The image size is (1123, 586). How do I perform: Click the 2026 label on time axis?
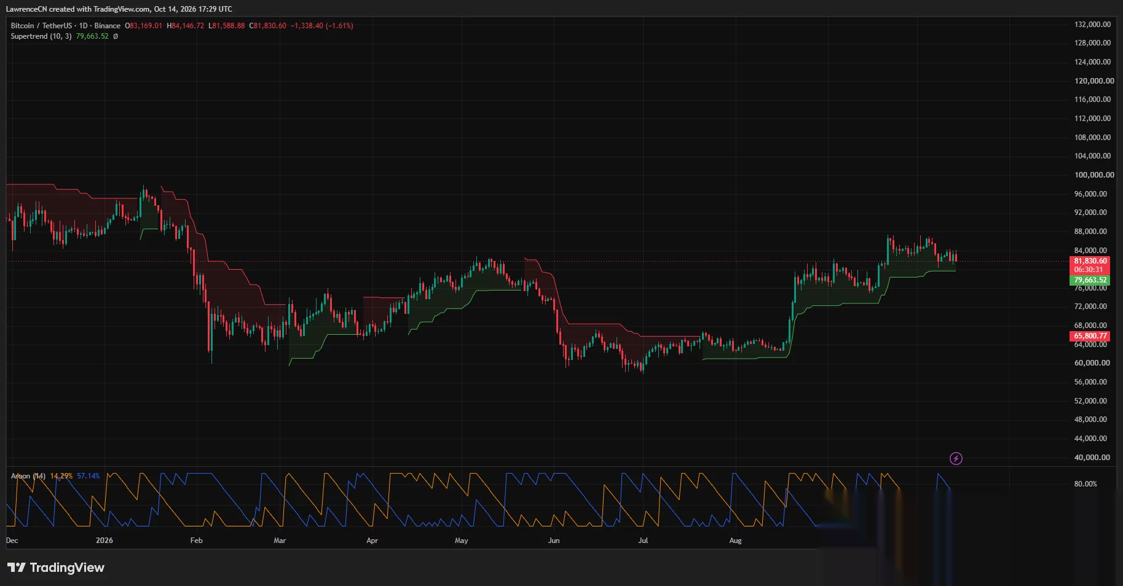coord(104,541)
